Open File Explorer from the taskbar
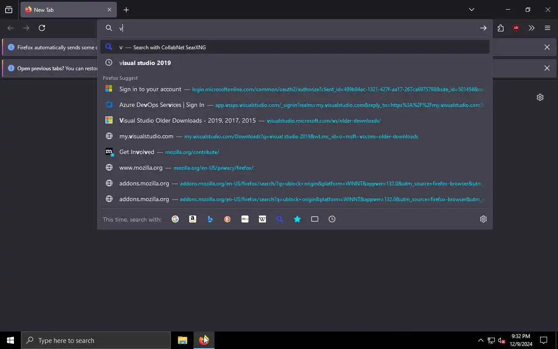The image size is (558, 349). [x=183, y=340]
